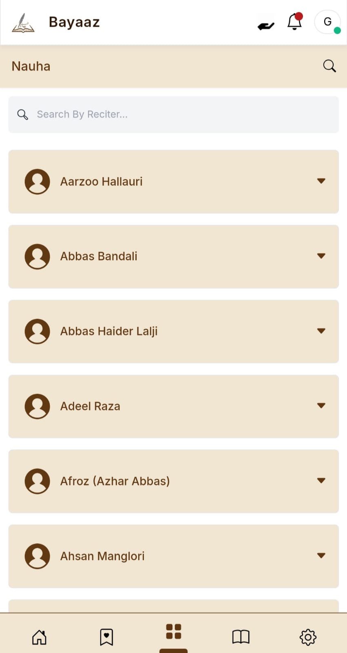Open saved favorites bookmark tab
The height and width of the screenshot is (653, 347).
[x=106, y=637]
